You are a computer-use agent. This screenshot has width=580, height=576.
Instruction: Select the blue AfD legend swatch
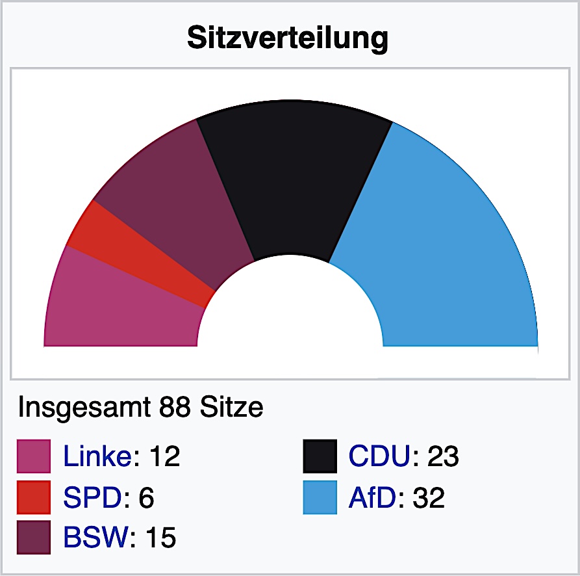[320, 498]
